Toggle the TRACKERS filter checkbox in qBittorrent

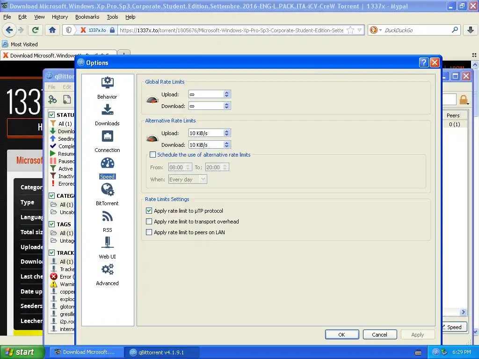click(51, 253)
